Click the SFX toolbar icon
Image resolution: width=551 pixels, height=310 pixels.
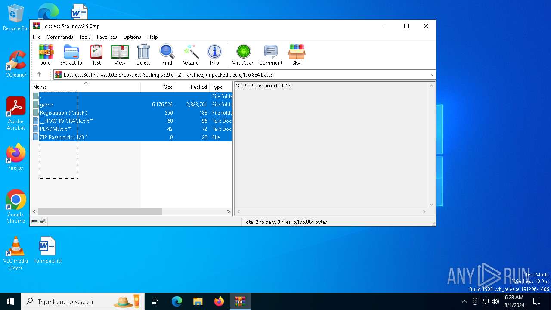(297, 55)
